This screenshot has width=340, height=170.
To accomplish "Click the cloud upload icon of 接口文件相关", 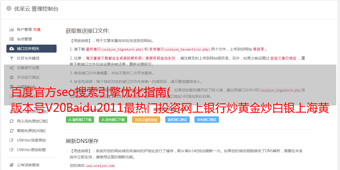I will [x=12, y=49].
